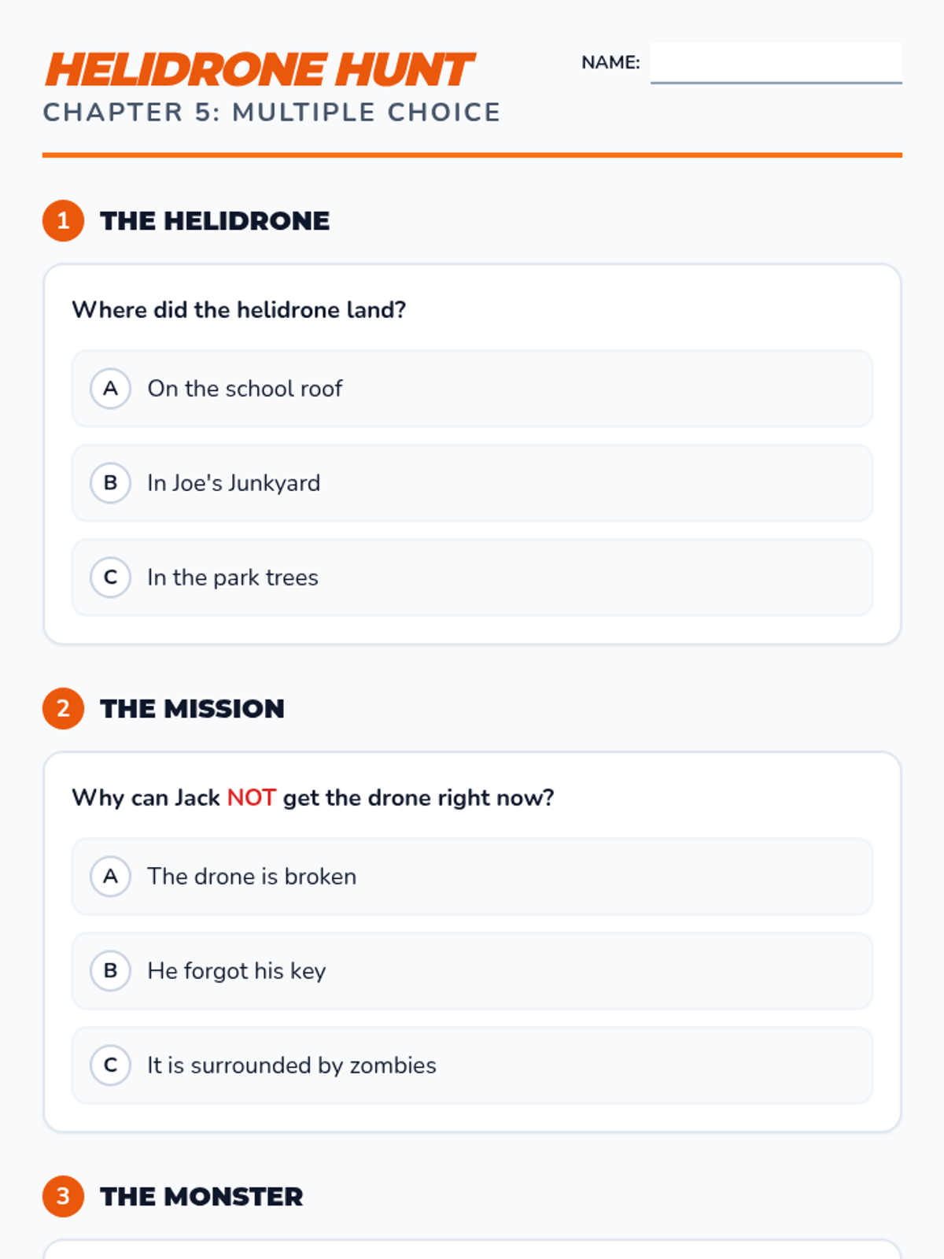Select radio C for 'In the park trees'
Image resolution: width=944 pixels, height=1259 pixels.
110,578
